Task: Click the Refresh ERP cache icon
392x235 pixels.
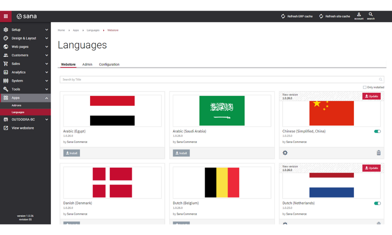Action: [x=283, y=16]
